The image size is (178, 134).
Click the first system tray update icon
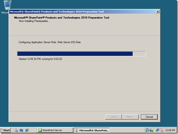pos(147,130)
